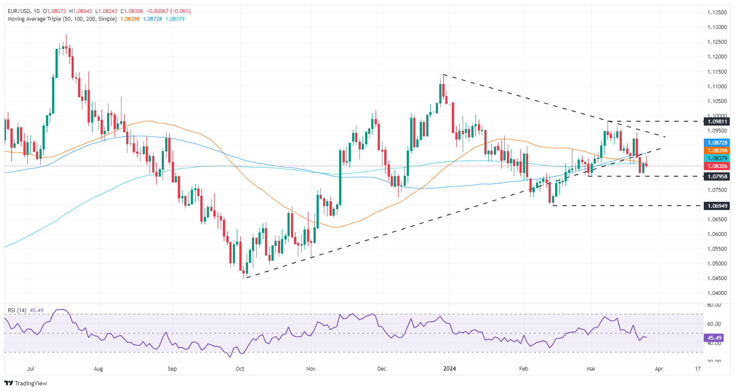
Task: Click the Apr label on time axis
Action: [659, 369]
